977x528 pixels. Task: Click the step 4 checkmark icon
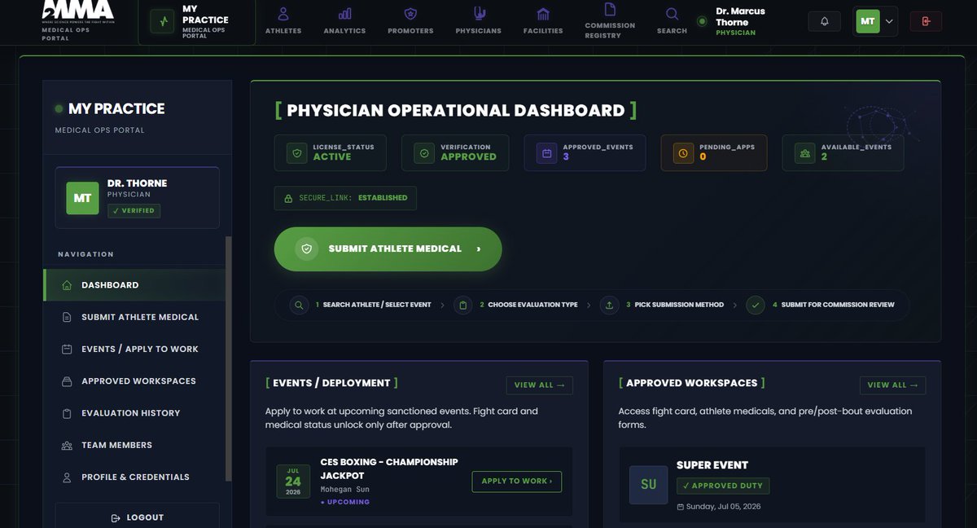coord(756,305)
